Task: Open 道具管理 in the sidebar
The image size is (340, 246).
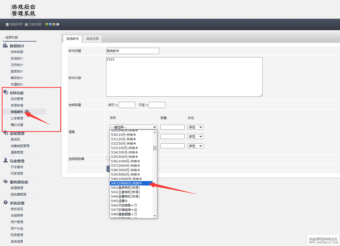Action: point(17,152)
